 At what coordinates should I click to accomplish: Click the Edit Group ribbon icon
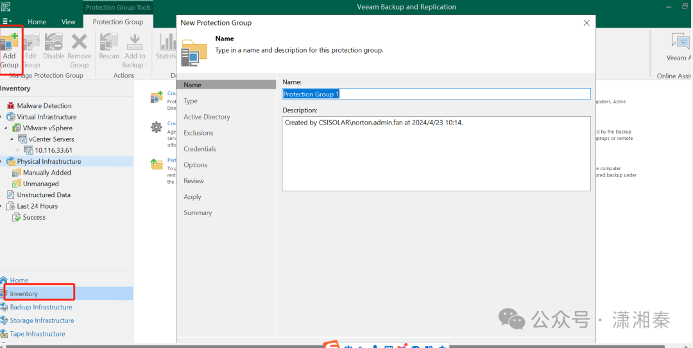31,42
